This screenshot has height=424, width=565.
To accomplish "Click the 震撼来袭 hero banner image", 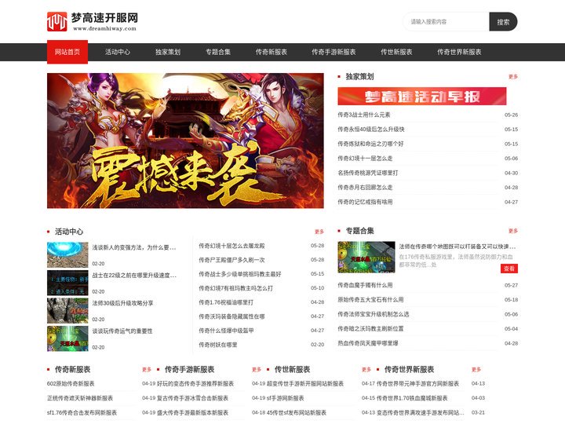I will click(185, 141).
